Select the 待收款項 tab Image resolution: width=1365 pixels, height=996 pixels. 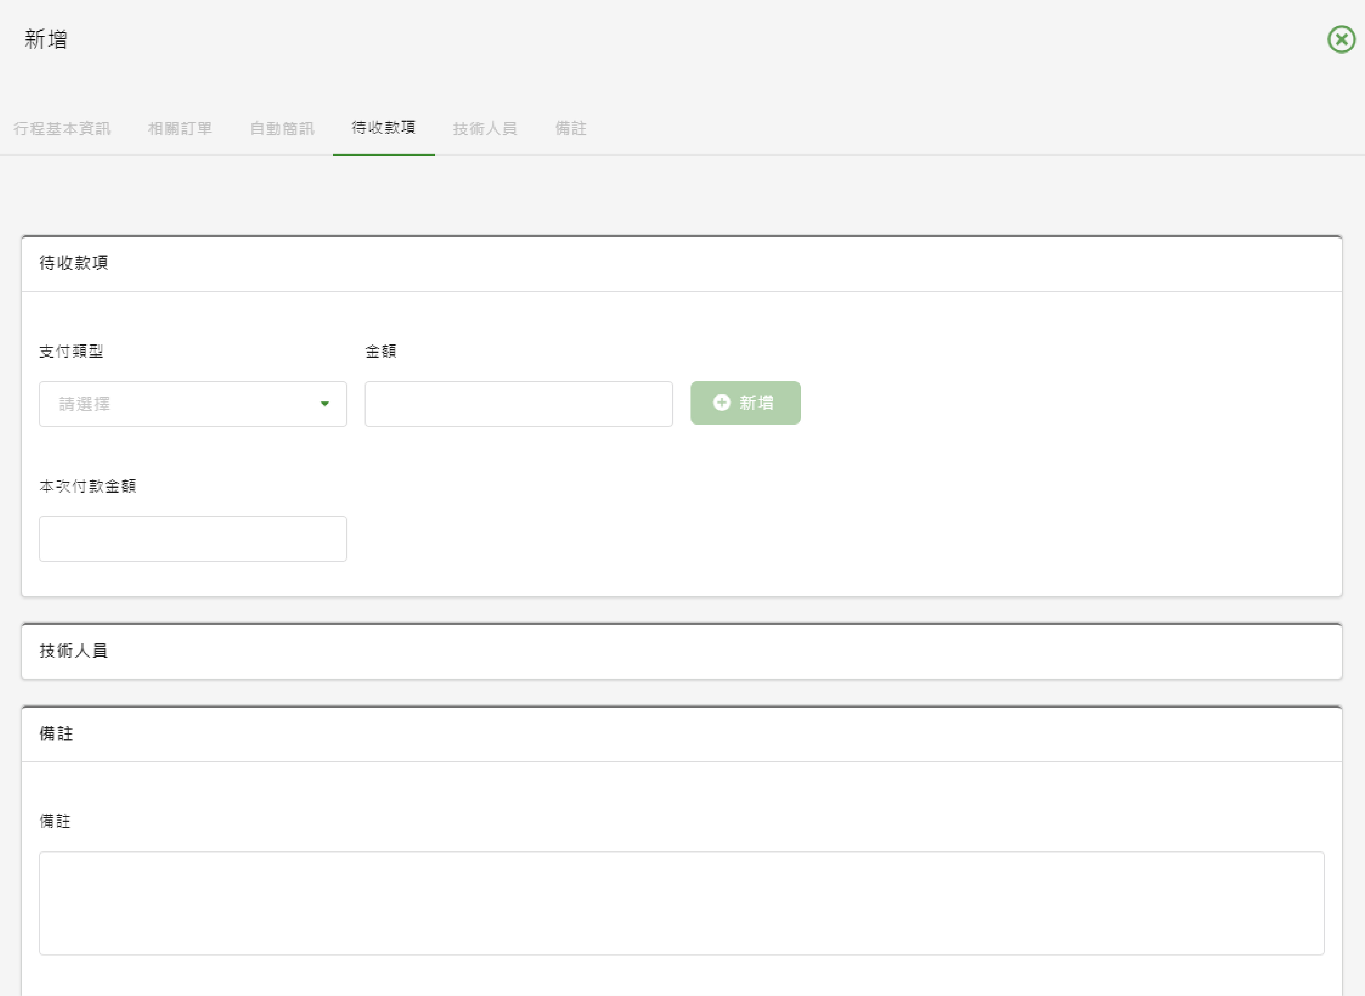[x=384, y=128]
